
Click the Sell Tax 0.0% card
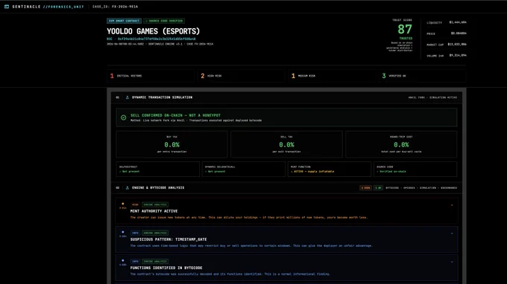286,144
